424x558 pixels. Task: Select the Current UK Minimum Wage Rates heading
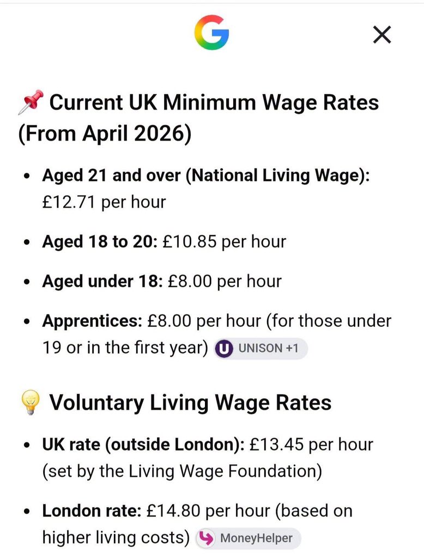(214, 102)
